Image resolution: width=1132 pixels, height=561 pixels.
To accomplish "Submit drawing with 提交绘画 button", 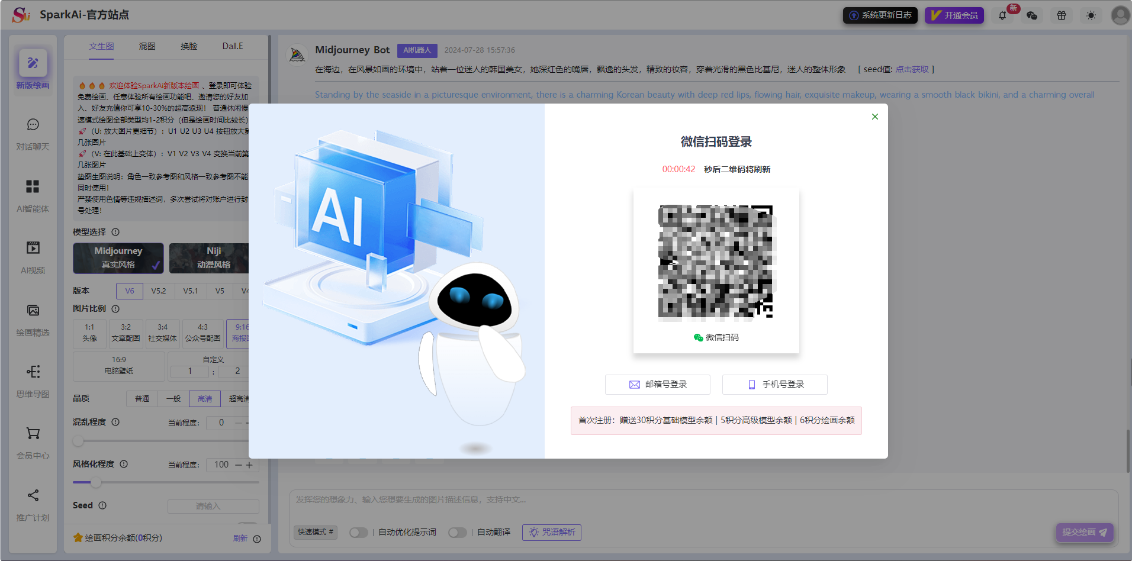I will [1085, 533].
